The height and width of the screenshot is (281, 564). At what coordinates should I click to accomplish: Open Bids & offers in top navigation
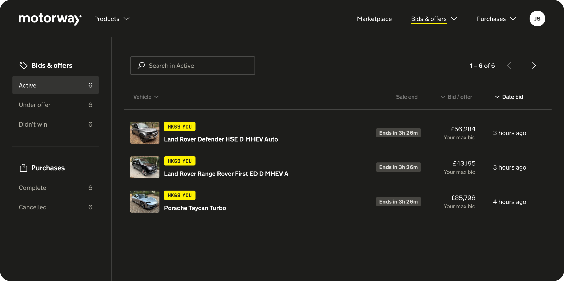[x=429, y=19]
